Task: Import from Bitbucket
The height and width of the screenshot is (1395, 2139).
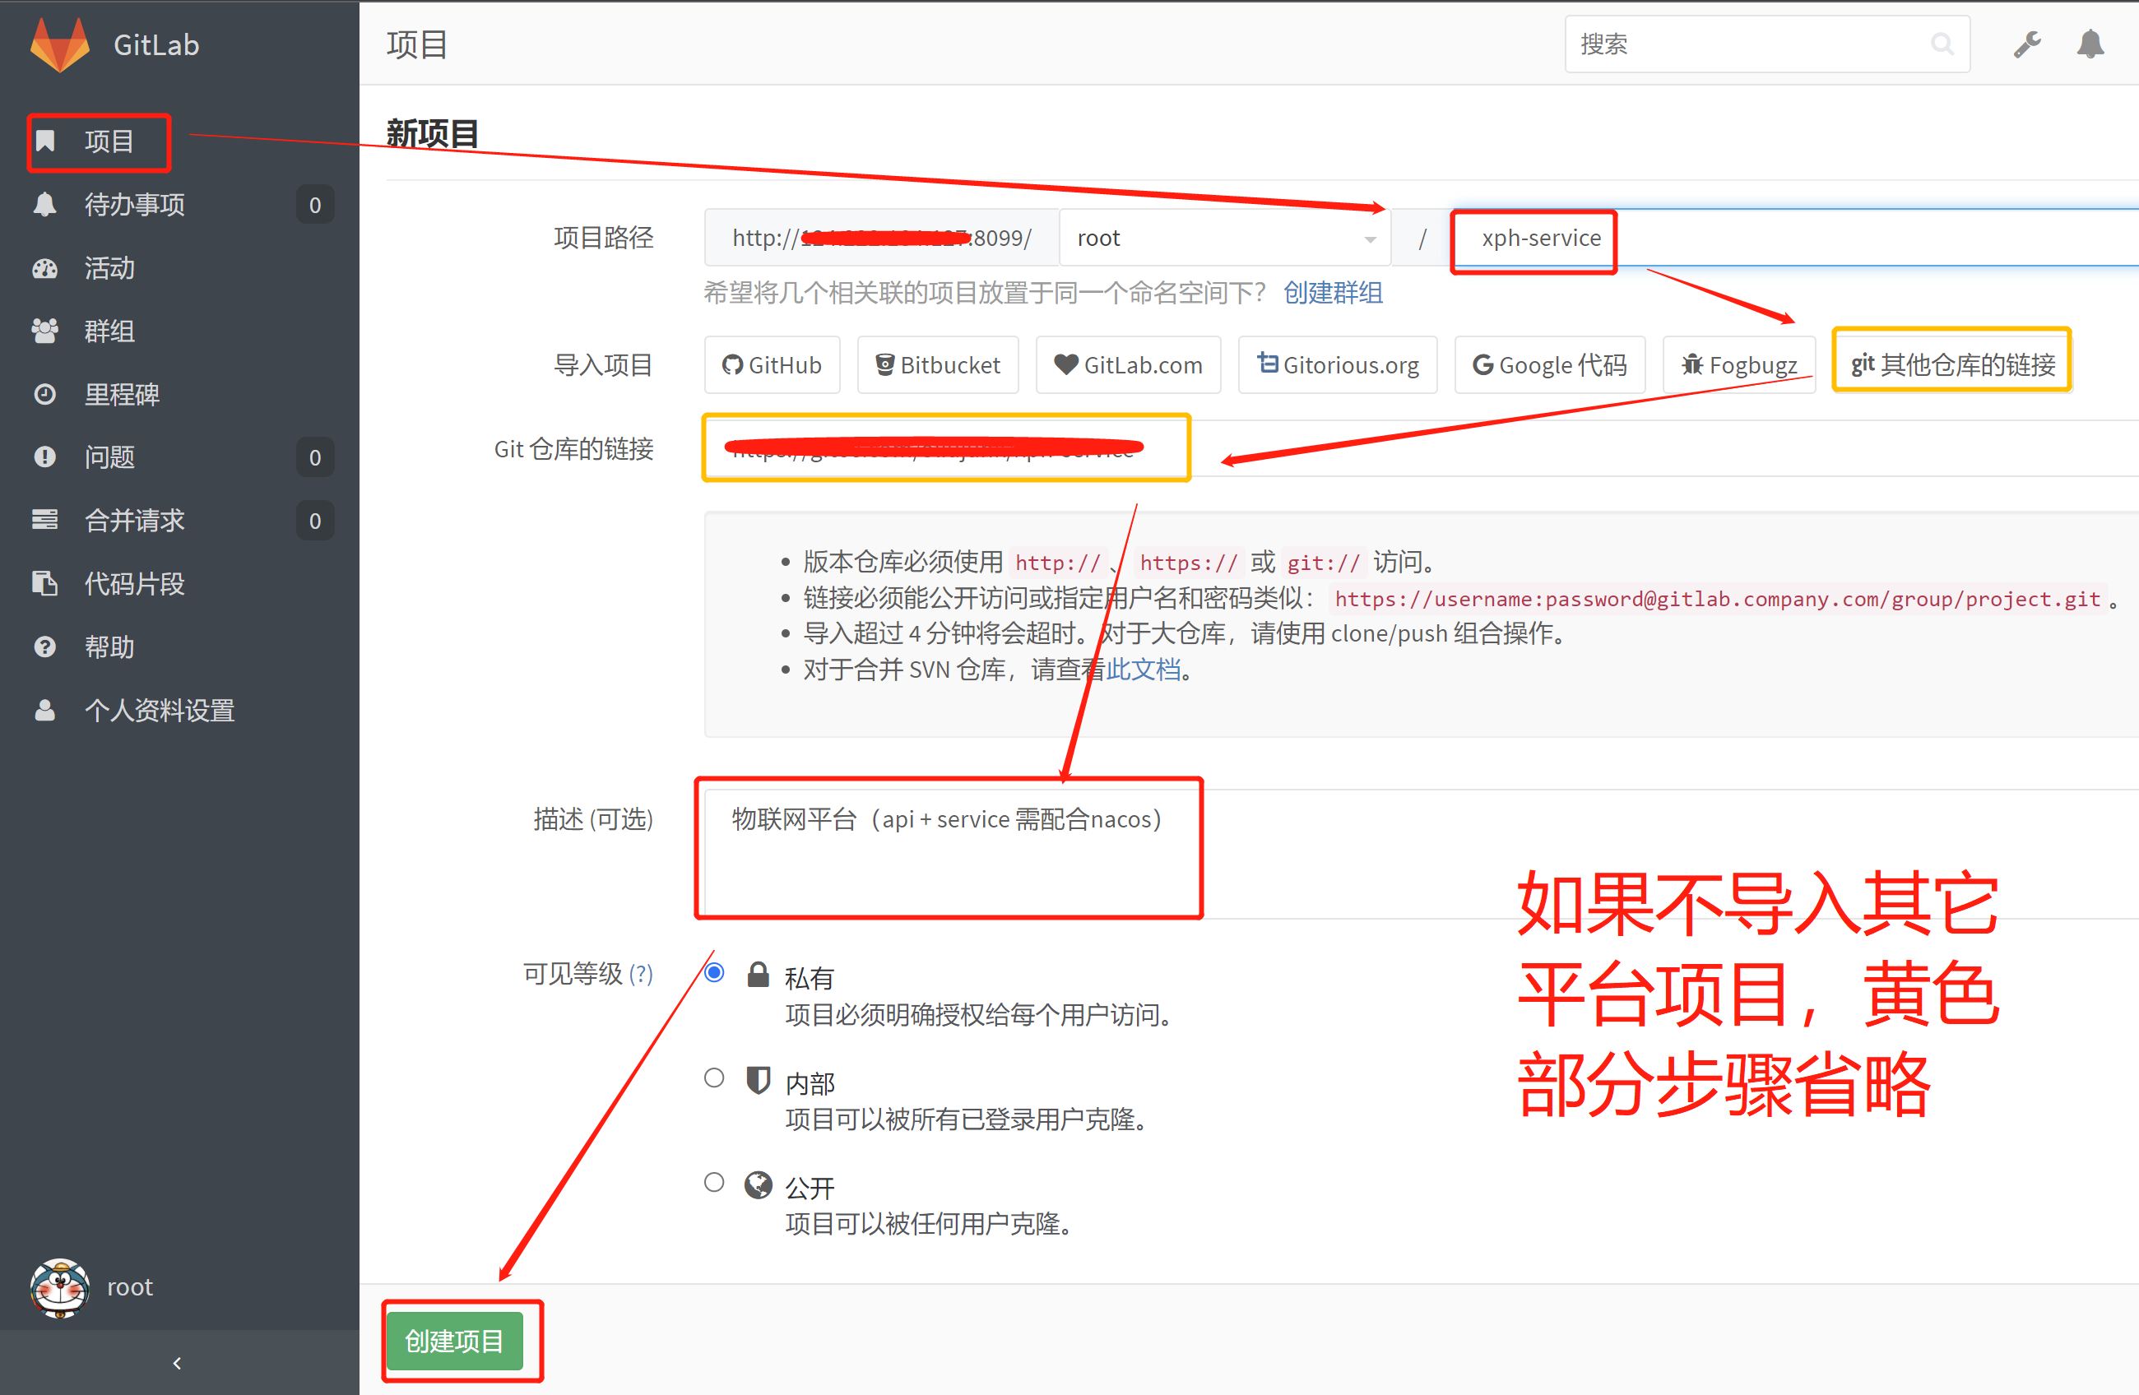Action: (937, 365)
